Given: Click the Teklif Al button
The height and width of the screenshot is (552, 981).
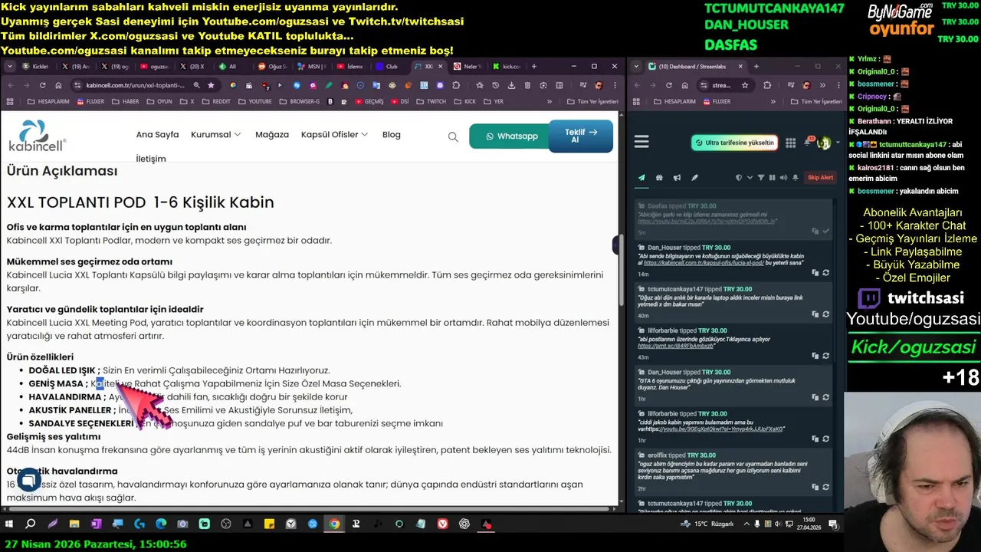Looking at the screenshot, I should pyautogui.click(x=581, y=136).
